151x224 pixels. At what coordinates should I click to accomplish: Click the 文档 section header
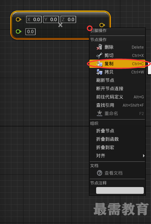point(94,166)
